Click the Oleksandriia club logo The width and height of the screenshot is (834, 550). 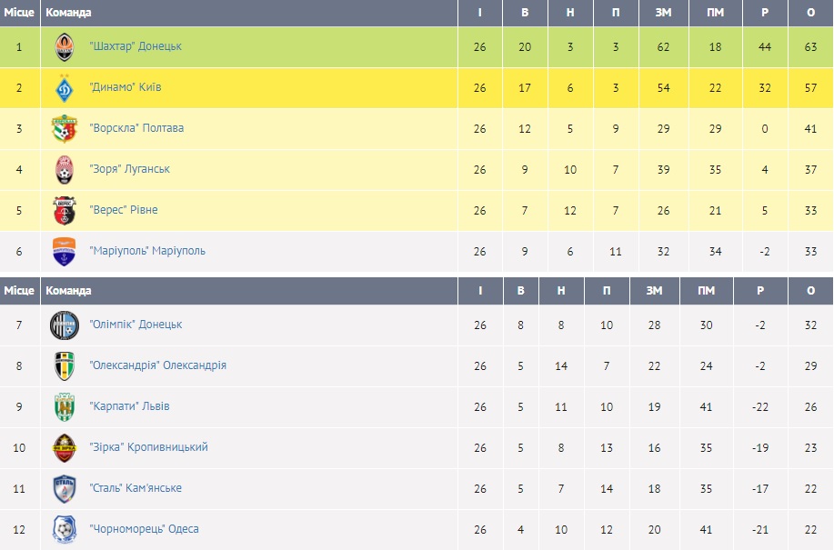pyautogui.click(x=64, y=365)
